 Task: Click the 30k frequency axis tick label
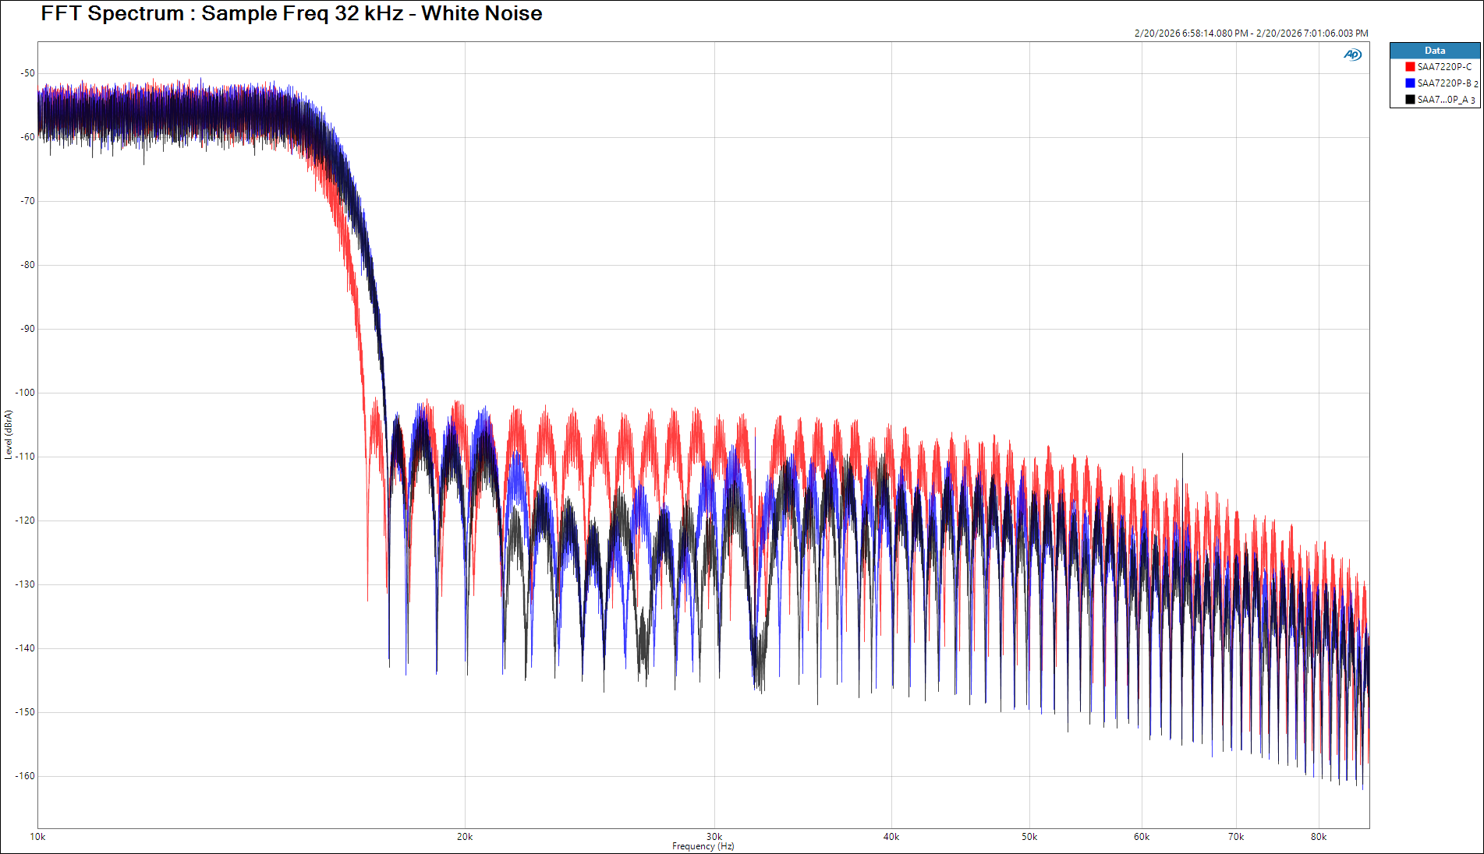(x=714, y=837)
